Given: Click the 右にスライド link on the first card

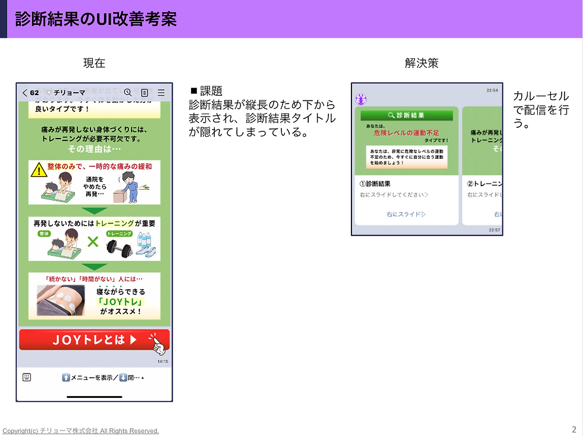Looking at the screenshot, I should pos(405,215).
